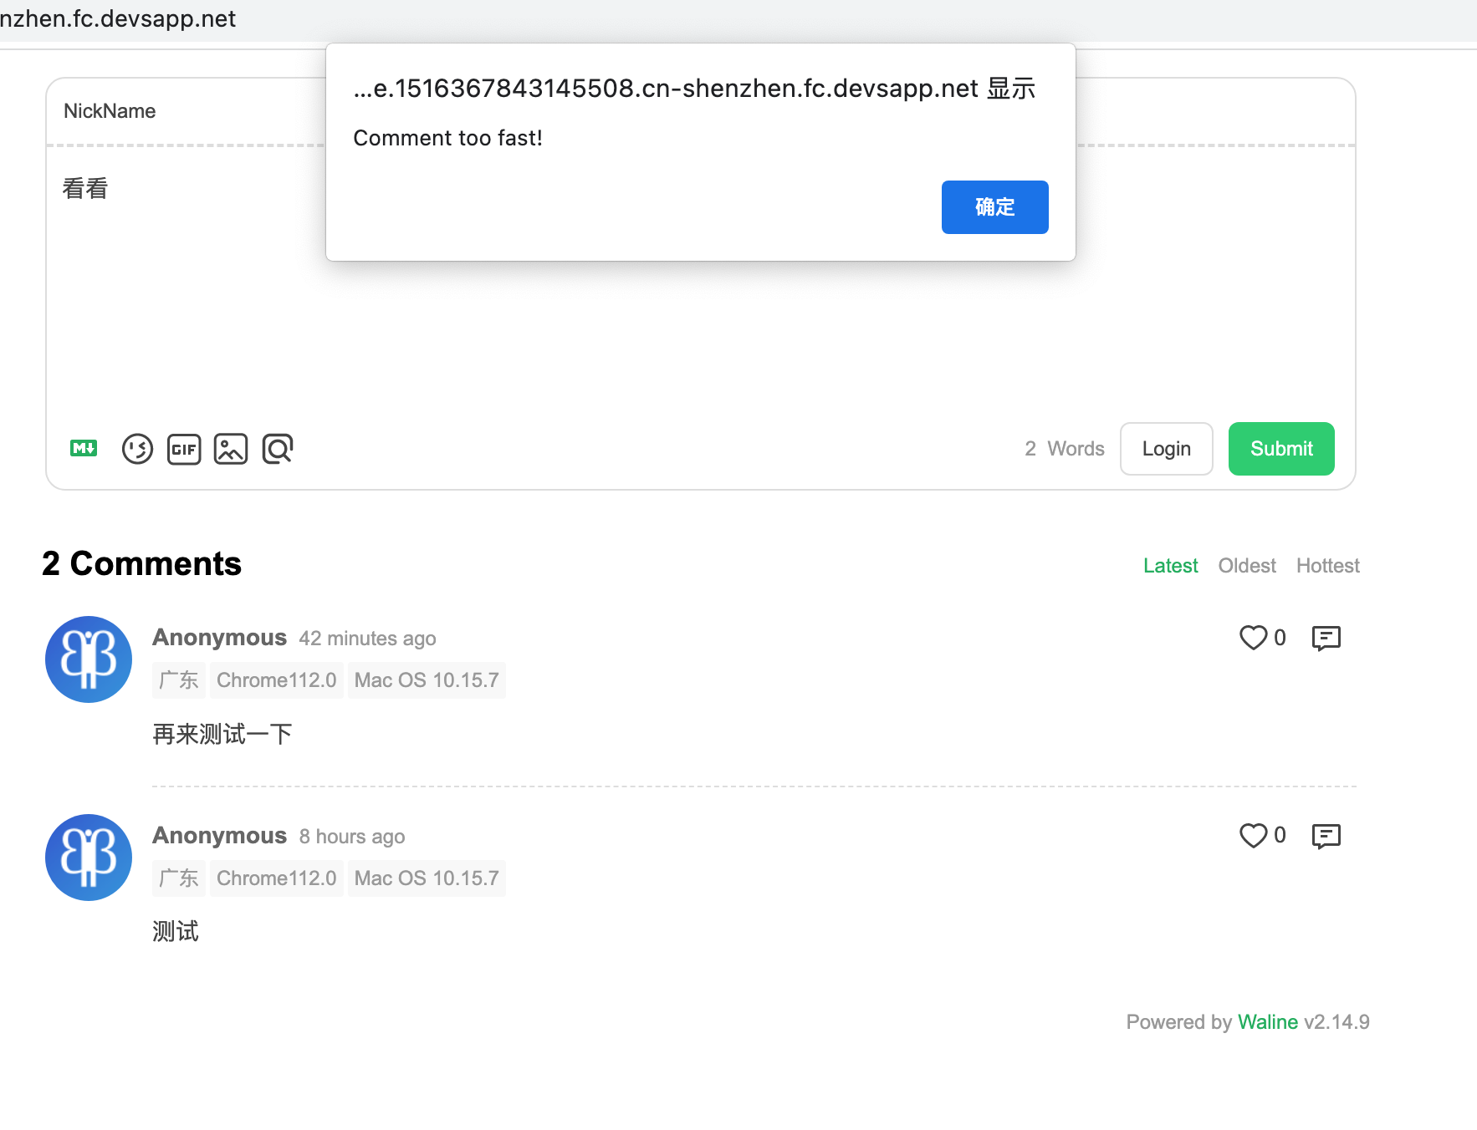The image size is (1477, 1130).
Task: Open the emoji picker
Action: (x=137, y=449)
